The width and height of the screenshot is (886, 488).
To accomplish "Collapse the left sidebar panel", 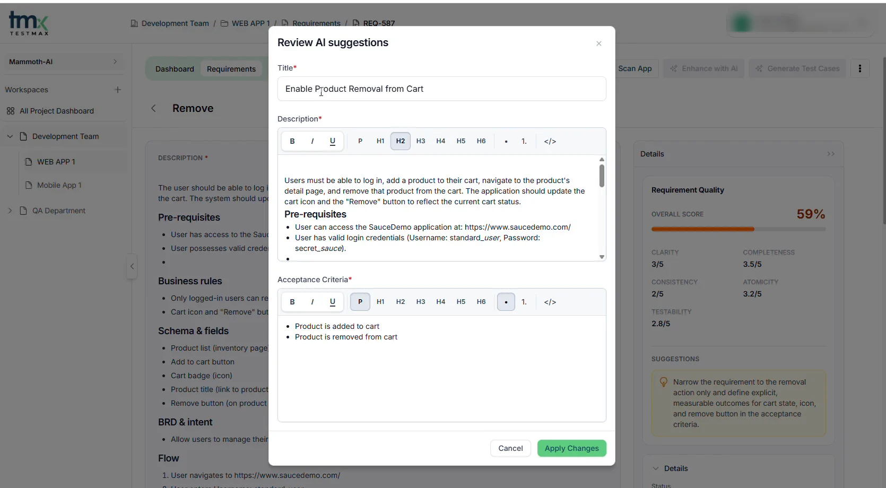I will click(x=132, y=266).
